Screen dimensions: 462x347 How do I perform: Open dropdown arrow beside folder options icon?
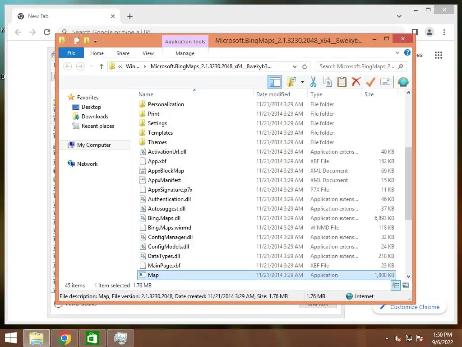tap(302, 82)
